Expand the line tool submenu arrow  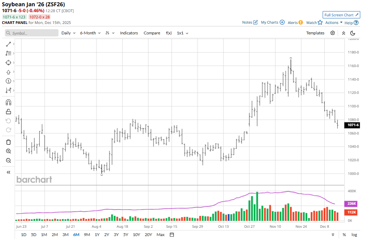tap(14, 44)
